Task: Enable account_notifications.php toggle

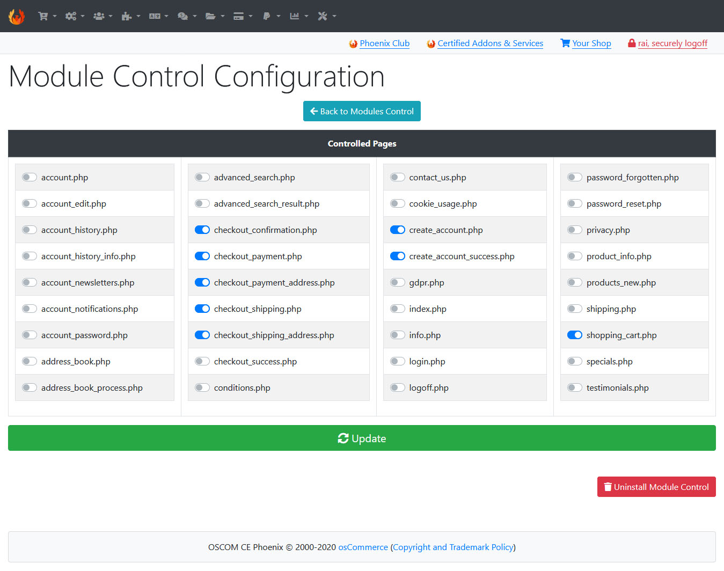Action: coord(30,309)
